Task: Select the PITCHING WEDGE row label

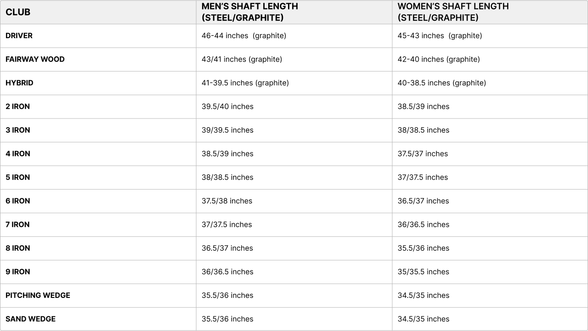Action: (x=38, y=296)
